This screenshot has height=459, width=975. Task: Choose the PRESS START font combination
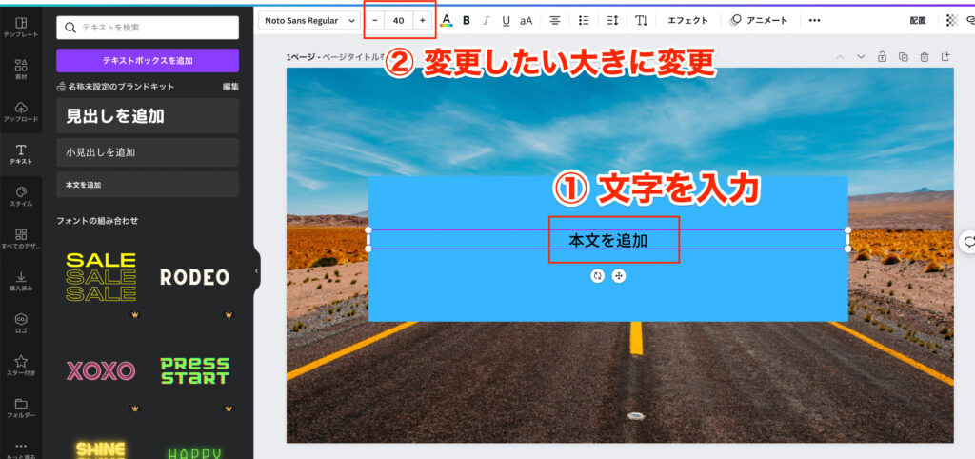[x=194, y=371]
